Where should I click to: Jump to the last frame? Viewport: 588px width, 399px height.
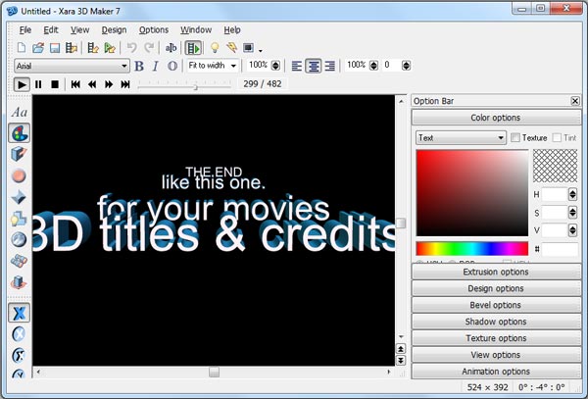125,84
